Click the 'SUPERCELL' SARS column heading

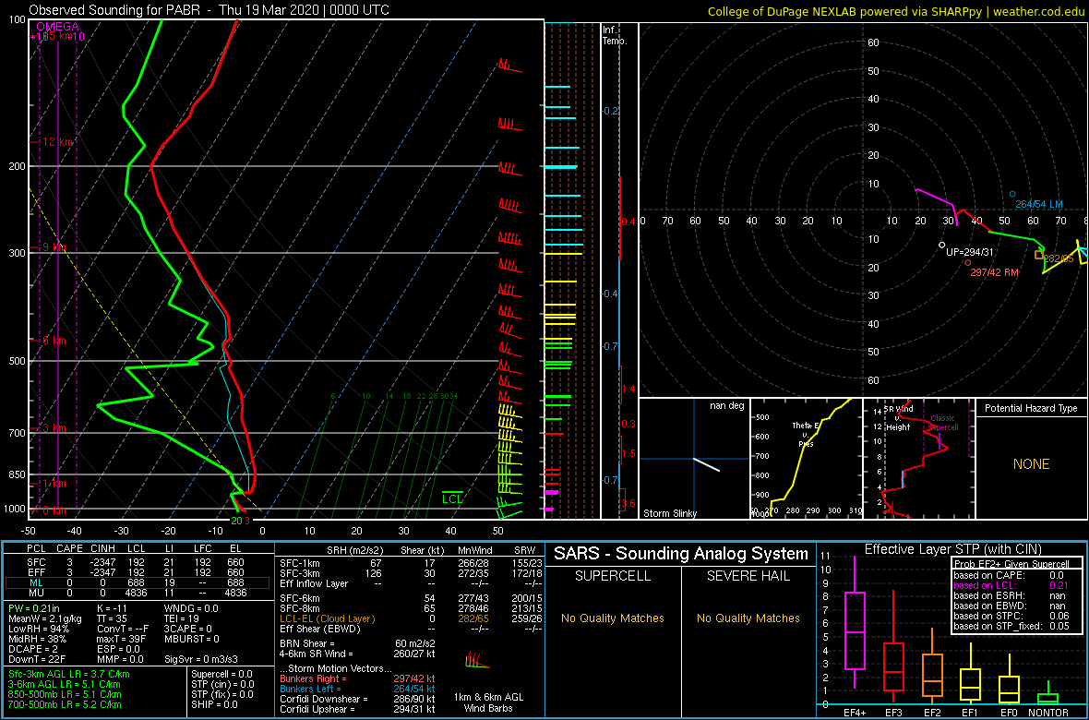click(x=612, y=576)
